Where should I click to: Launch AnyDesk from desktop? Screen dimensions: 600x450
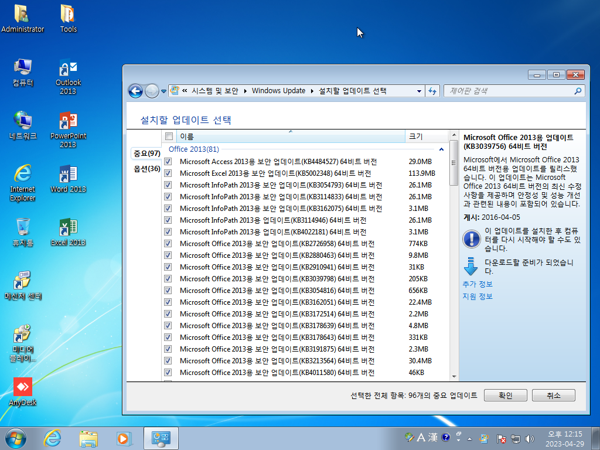23,392
